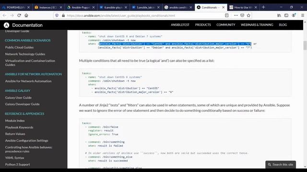This screenshot has width=307, height=172.
Task: View site security padlock info
Action: [63, 15]
